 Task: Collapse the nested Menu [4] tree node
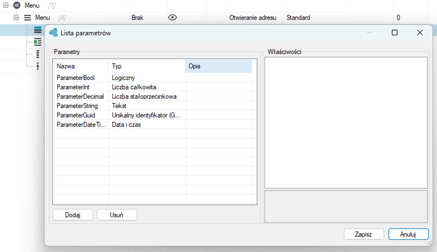coord(16,17)
